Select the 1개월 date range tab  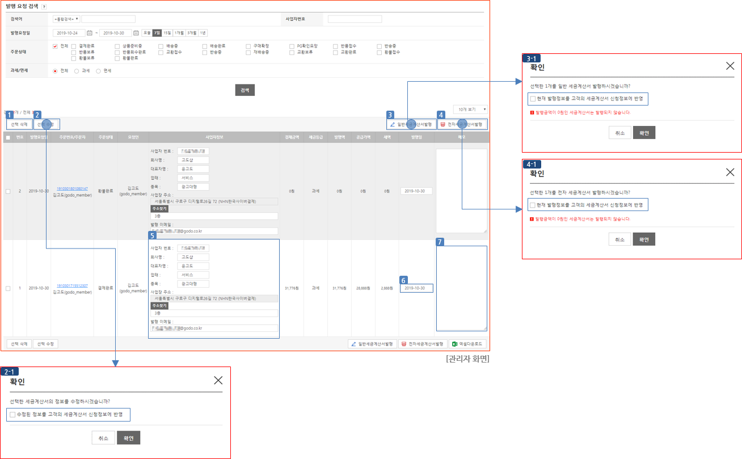click(x=179, y=33)
